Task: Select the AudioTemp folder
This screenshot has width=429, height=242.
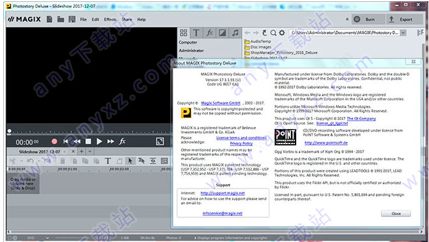Action: 258,42
